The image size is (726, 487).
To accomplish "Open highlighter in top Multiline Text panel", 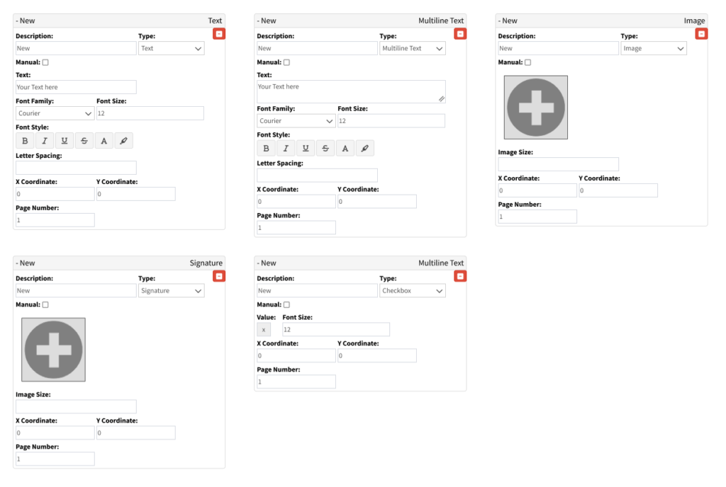I will coord(365,149).
